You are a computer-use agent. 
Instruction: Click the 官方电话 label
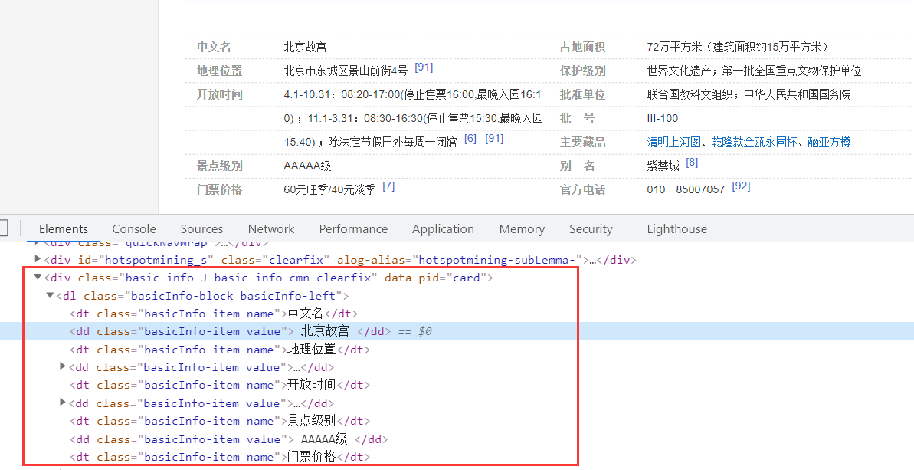[583, 189]
